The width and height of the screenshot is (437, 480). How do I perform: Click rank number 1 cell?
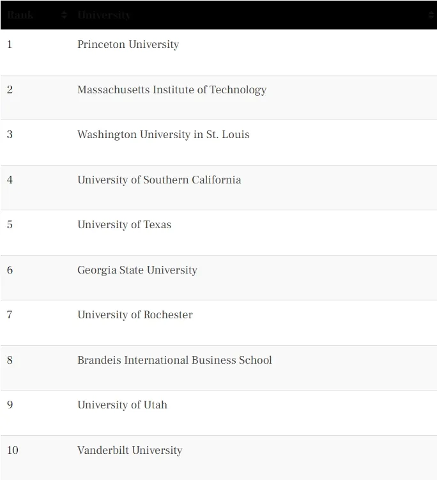click(x=10, y=44)
